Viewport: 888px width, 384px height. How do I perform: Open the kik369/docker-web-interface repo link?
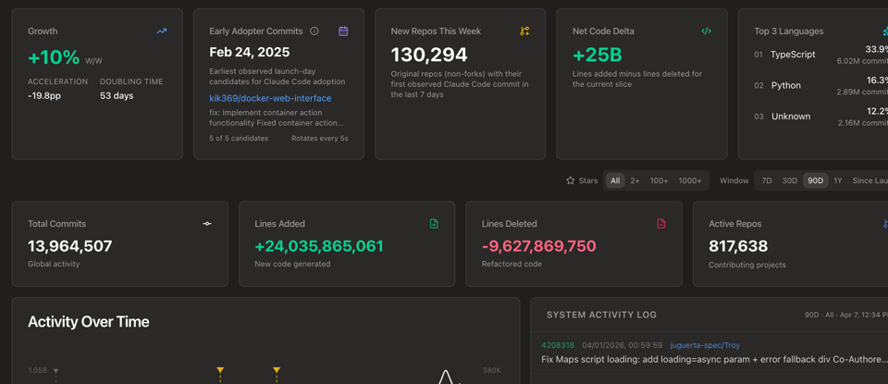pos(270,98)
